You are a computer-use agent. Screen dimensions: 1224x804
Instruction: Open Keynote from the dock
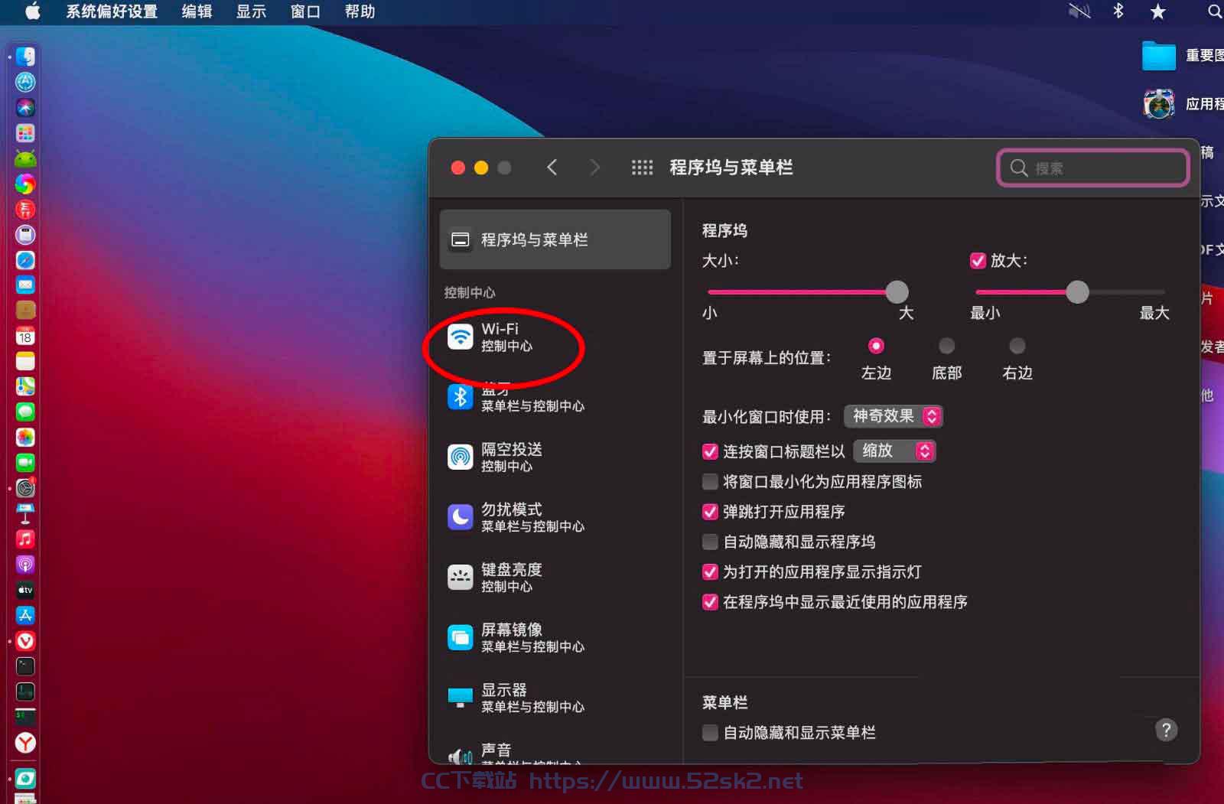click(25, 513)
